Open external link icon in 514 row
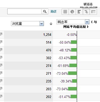The height and width of the screenshot is (102, 100). click(1, 42)
